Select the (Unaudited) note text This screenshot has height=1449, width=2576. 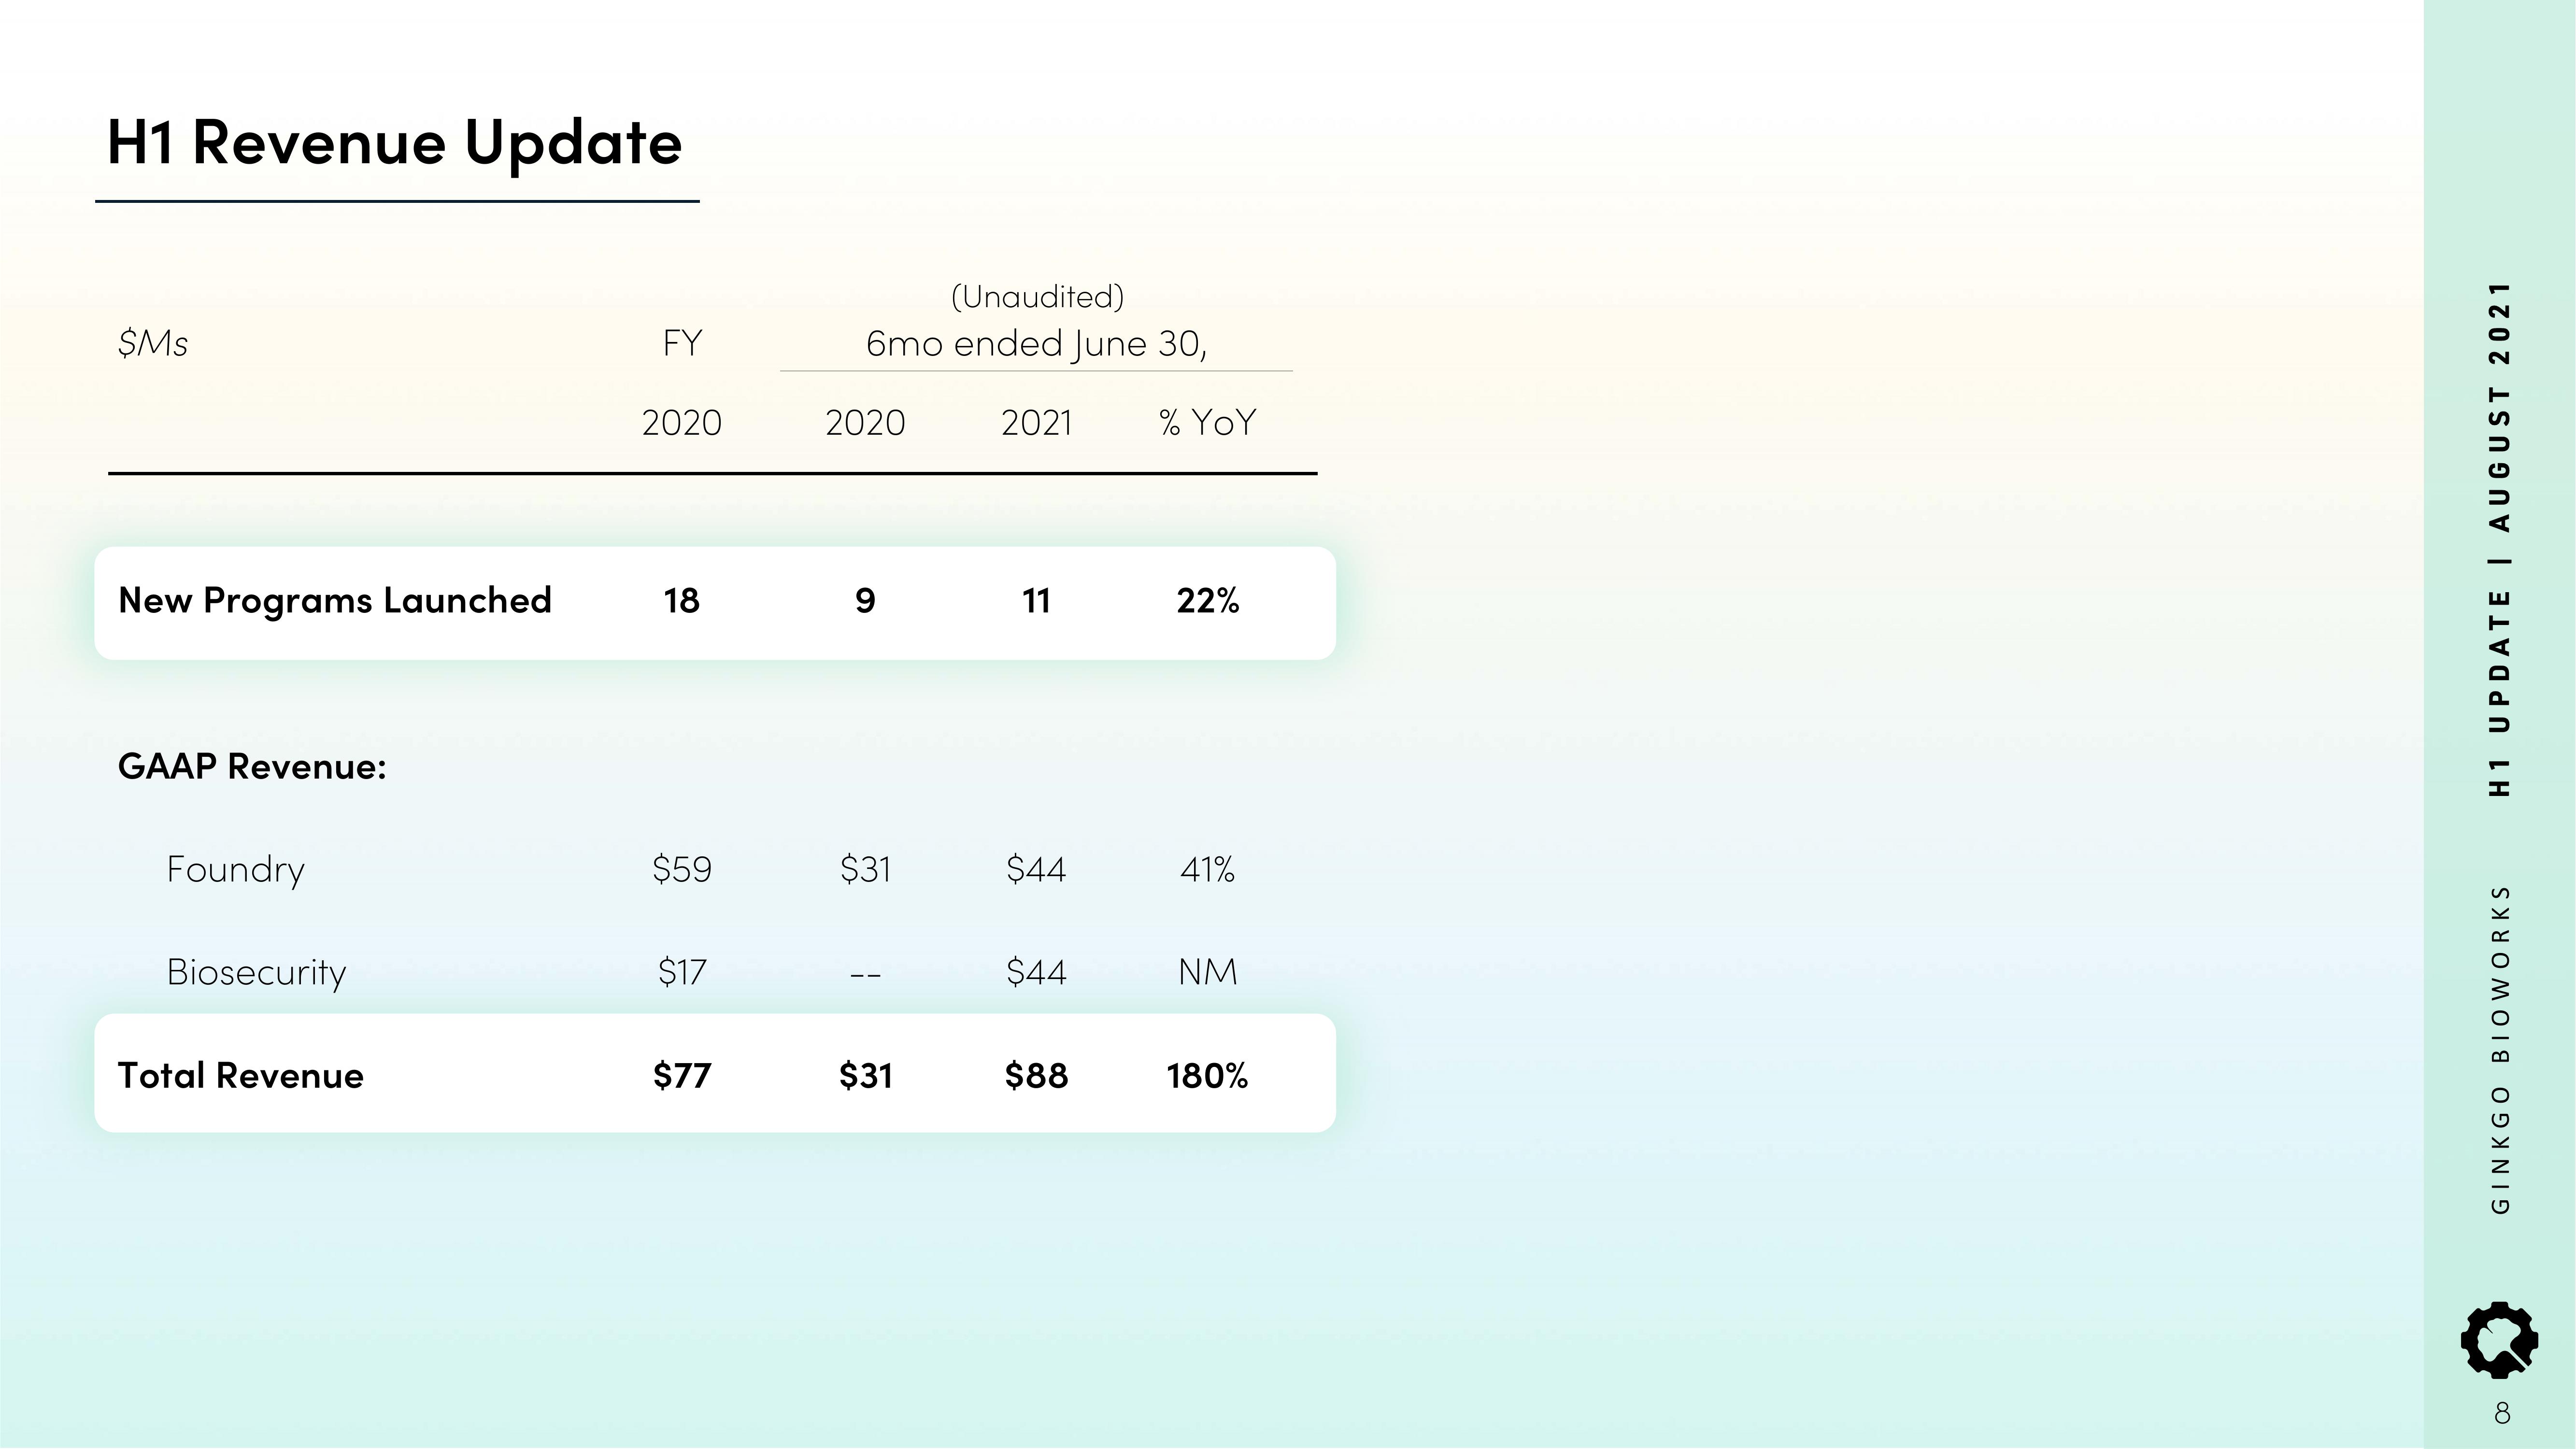(x=1037, y=297)
